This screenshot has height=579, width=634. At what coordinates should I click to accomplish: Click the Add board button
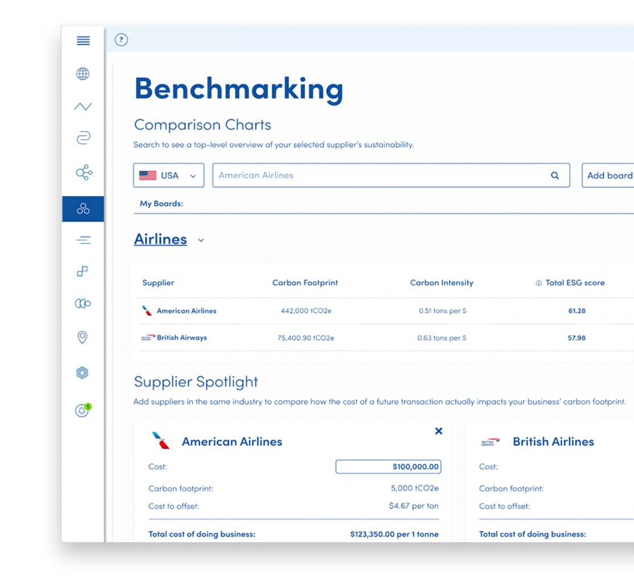coord(608,176)
